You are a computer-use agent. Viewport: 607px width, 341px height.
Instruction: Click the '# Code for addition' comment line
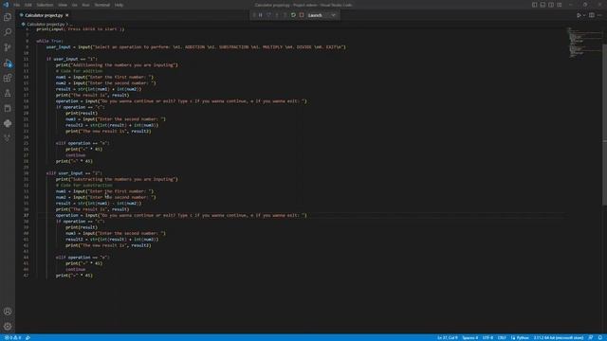point(80,71)
